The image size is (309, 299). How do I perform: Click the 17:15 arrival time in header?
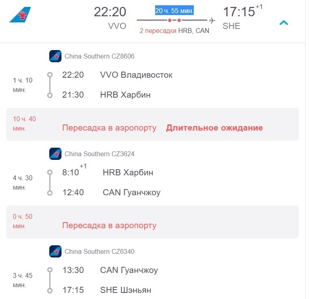pos(239,12)
